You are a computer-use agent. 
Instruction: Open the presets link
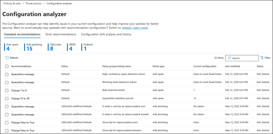click(x=126, y=28)
